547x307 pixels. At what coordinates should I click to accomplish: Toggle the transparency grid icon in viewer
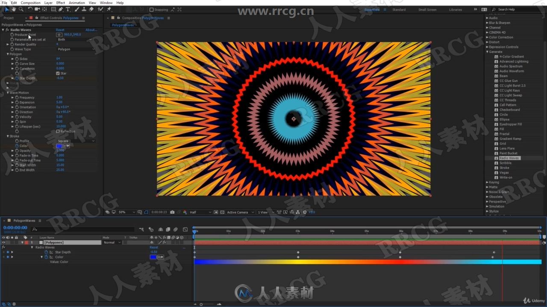coord(222,212)
